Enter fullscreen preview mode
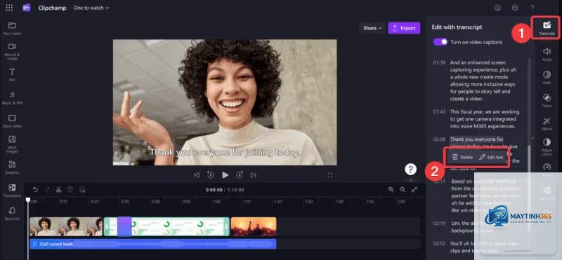 point(330,175)
